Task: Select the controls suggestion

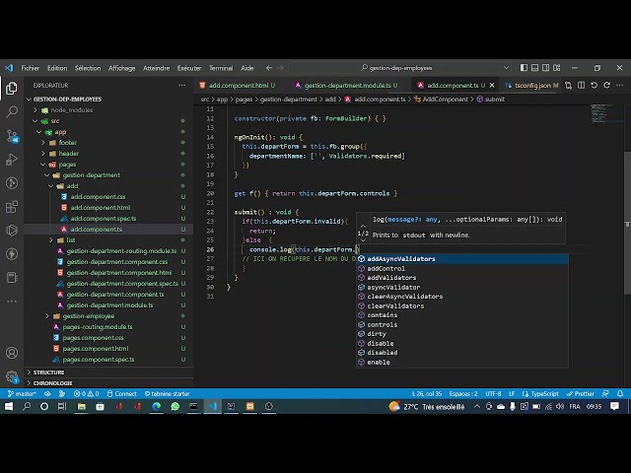Action: tap(462, 324)
